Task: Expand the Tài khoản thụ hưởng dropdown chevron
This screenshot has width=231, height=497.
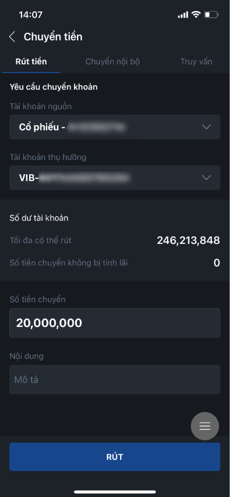Action: (206, 178)
